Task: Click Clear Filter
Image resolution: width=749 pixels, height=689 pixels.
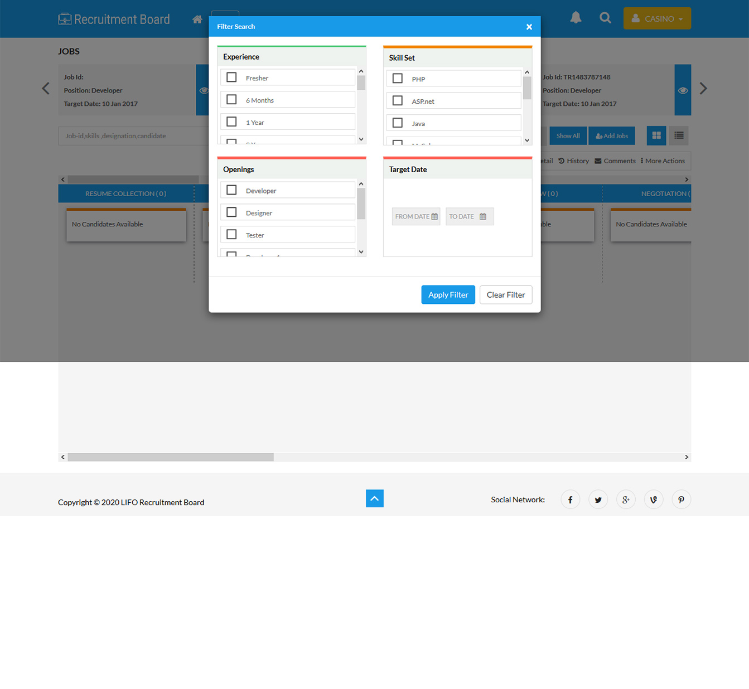Action: pos(506,295)
